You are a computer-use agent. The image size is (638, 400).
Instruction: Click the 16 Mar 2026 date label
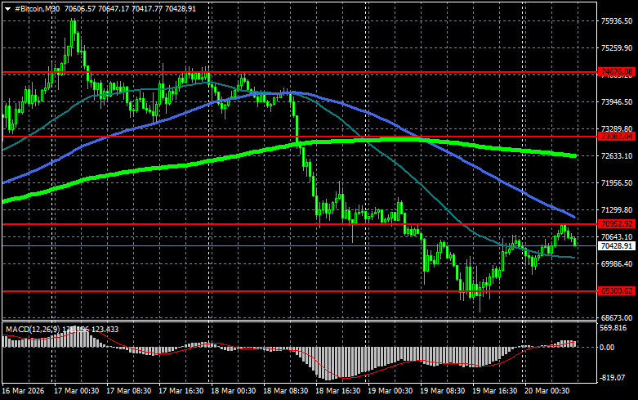(x=23, y=391)
